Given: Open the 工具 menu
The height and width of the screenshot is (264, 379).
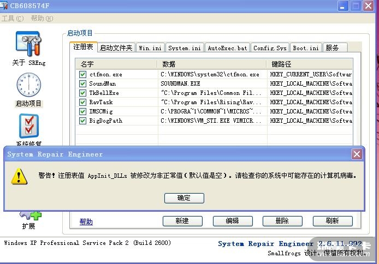Looking at the screenshot, I should pyautogui.click(x=13, y=19).
